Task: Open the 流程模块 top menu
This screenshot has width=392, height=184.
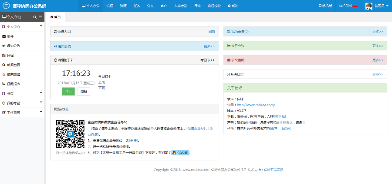Action: (x=214, y=6)
